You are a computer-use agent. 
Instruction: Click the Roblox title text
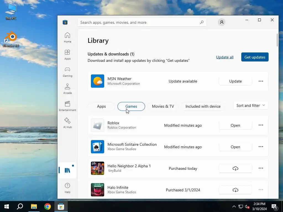pyautogui.click(x=113, y=123)
